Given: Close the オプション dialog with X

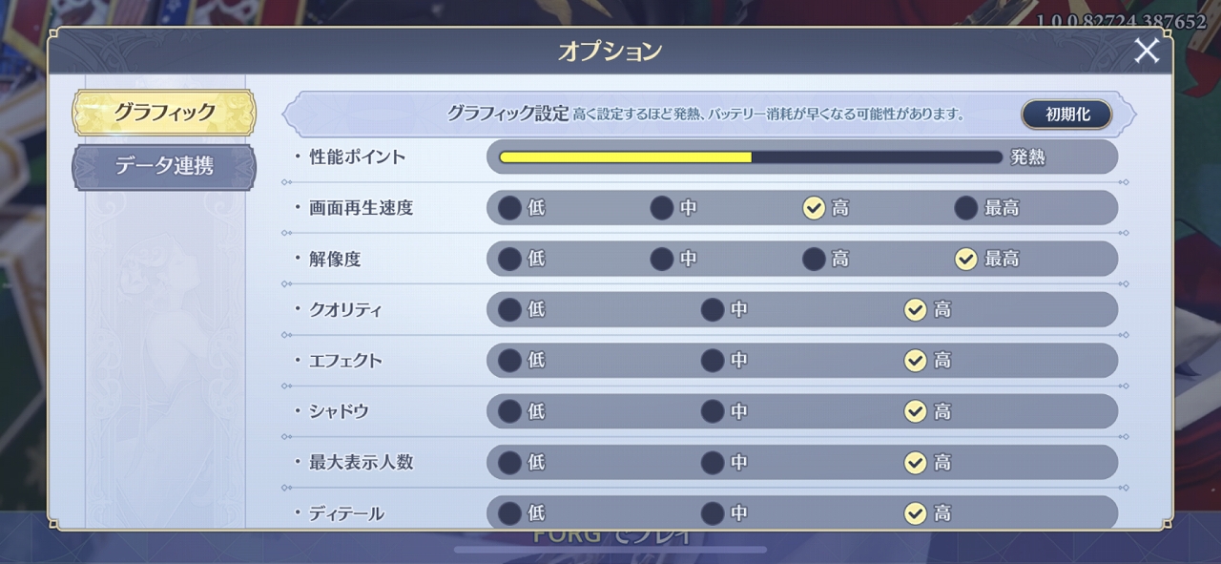Looking at the screenshot, I should coord(1146,51).
